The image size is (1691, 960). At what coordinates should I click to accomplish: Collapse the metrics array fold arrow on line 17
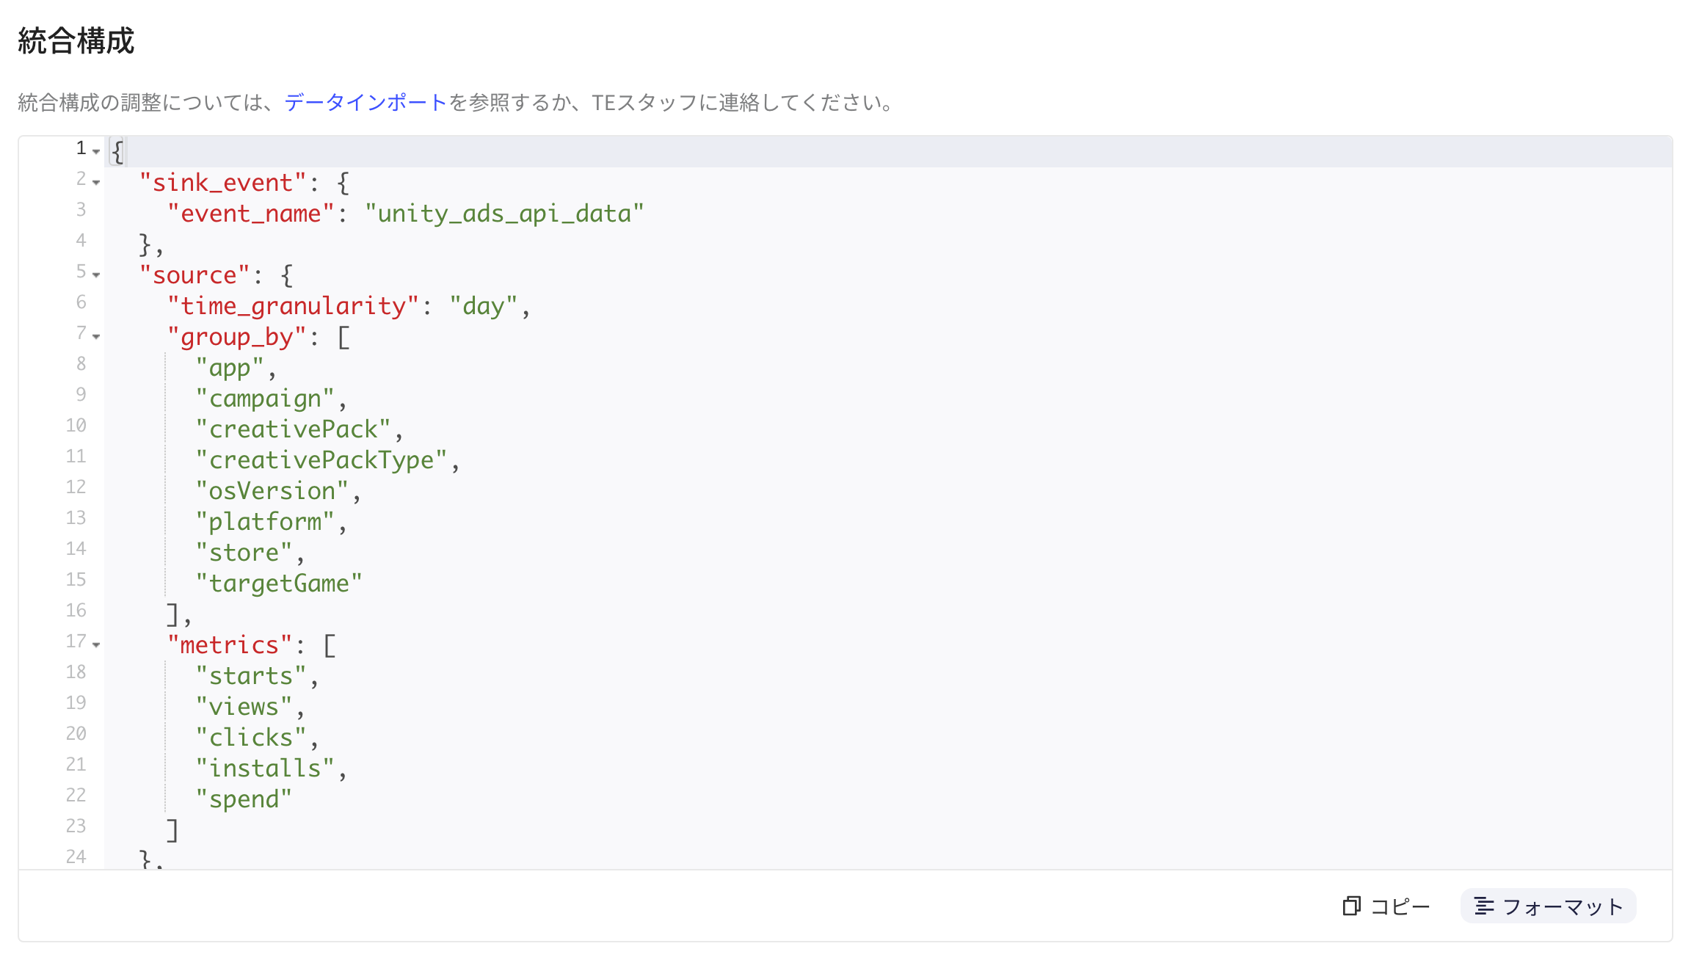click(96, 644)
